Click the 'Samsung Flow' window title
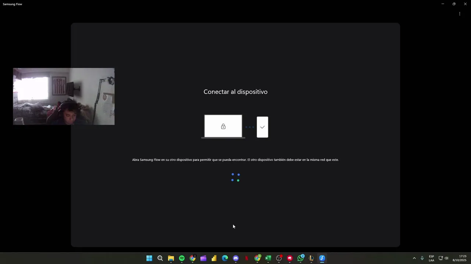471x264 pixels. coord(13,4)
